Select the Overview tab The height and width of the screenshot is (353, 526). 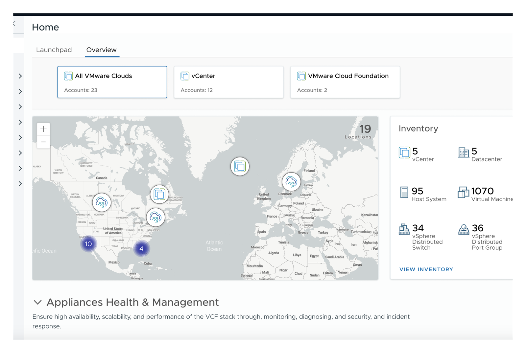coord(101,50)
